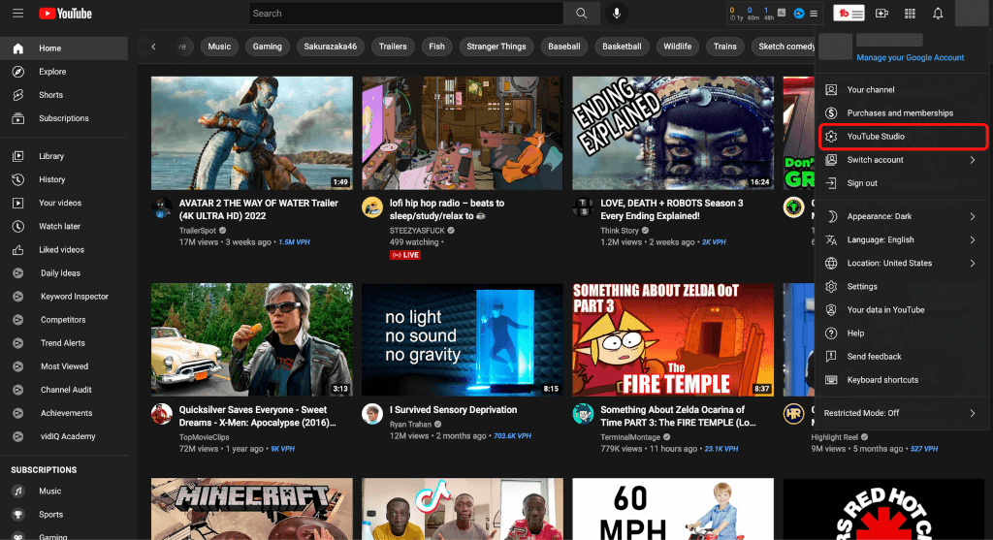The image size is (993, 540).
Task: Open the Switch account submenu
Action: [900, 160]
